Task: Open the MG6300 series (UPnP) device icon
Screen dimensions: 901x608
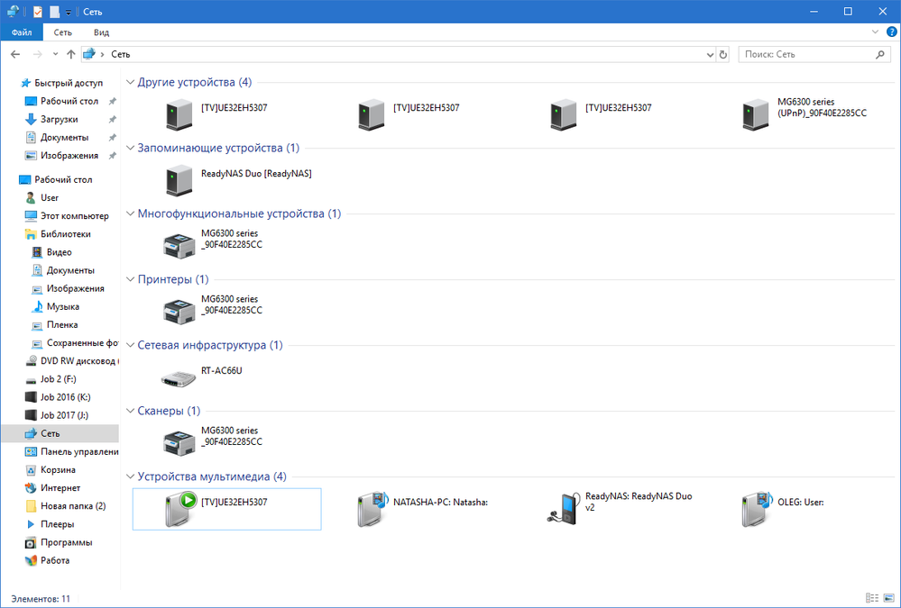Action: pos(753,114)
